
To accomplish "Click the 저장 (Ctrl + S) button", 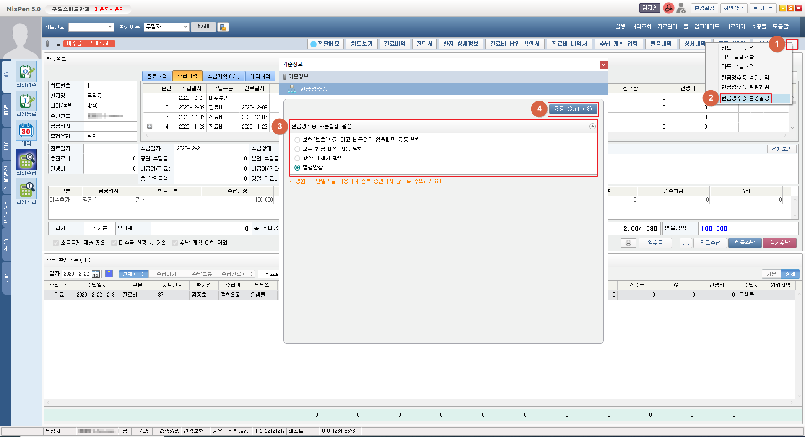I will (573, 109).
